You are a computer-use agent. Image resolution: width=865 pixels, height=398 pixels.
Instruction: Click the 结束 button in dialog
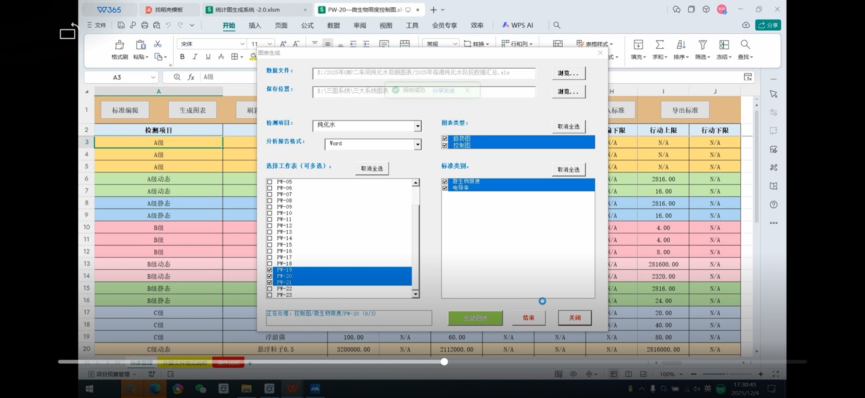[528, 318]
